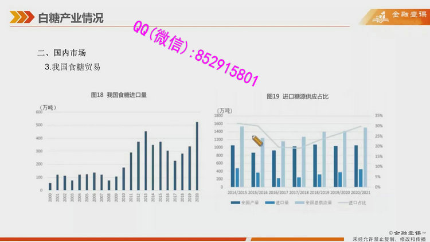The width and height of the screenshot is (430, 242).
Task: Click the dark blue 全国产量 legend swatch
Action: click(236, 202)
